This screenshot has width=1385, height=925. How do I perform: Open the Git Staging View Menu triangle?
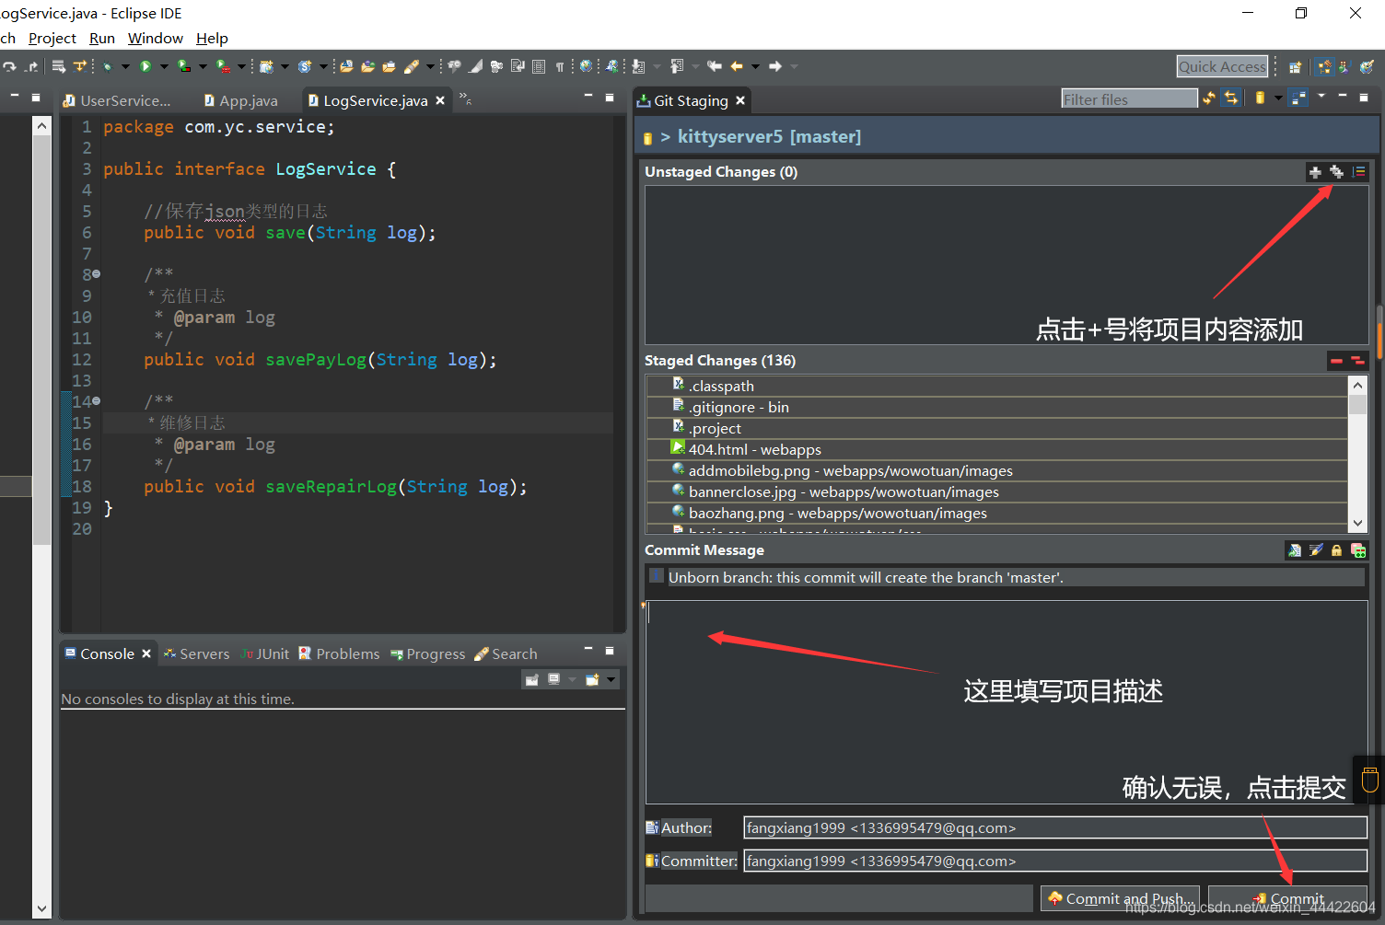click(1321, 96)
